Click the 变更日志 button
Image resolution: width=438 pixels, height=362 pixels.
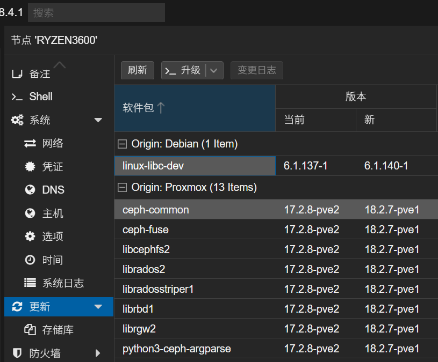[x=257, y=70]
